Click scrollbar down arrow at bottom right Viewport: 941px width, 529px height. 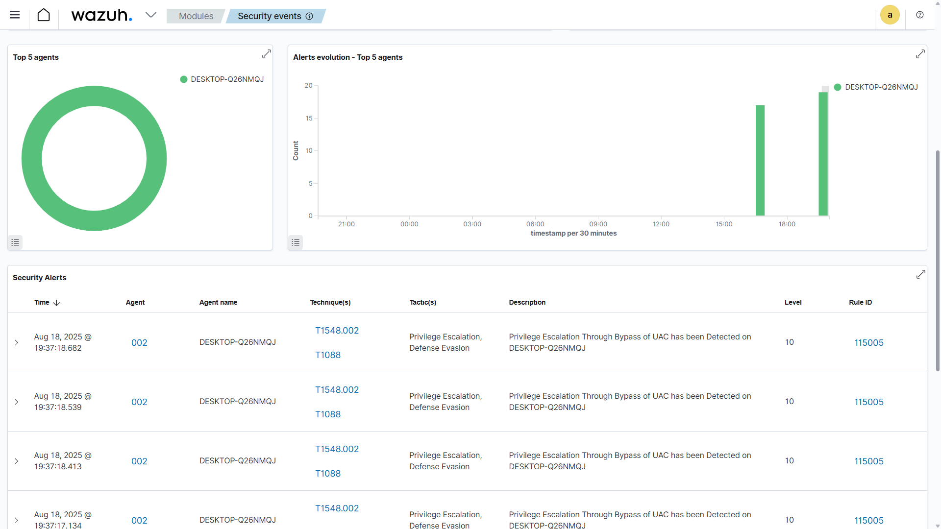(938, 525)
